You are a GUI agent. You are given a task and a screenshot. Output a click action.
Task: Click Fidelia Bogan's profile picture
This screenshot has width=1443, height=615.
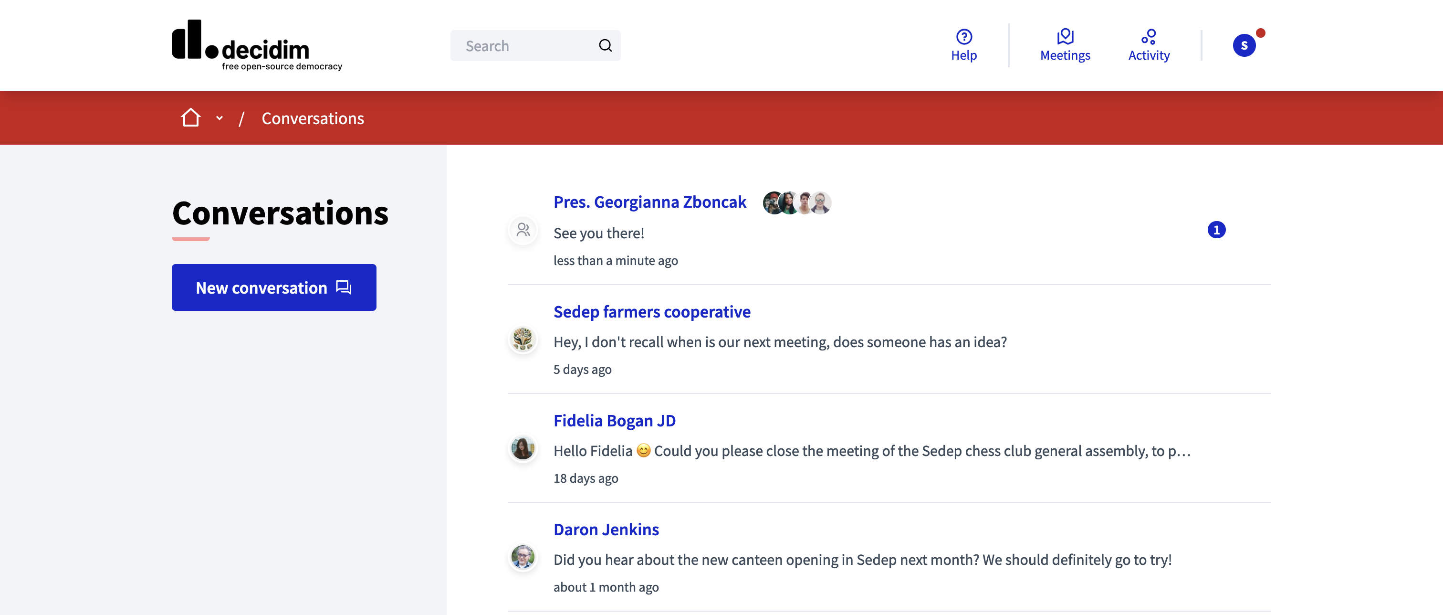(523, 448)
